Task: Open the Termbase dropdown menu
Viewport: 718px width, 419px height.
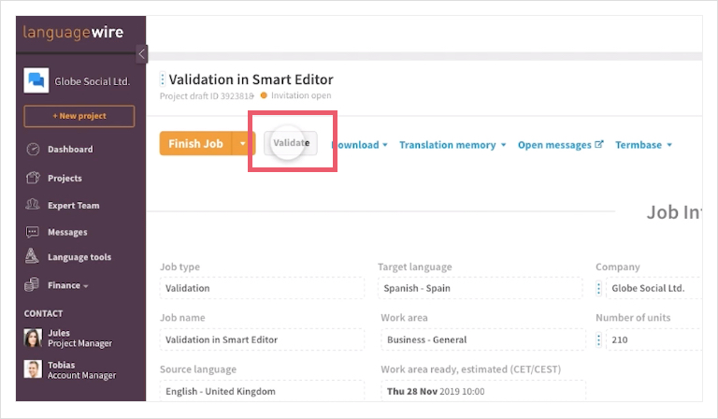Action: click(x=643, y=145)
